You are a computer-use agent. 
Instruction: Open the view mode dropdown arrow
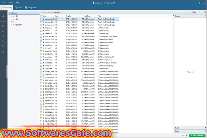[x=202, y=12]
